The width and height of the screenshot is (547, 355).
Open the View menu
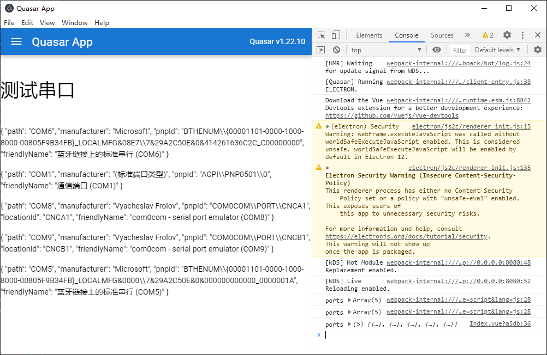pos(47,23)
